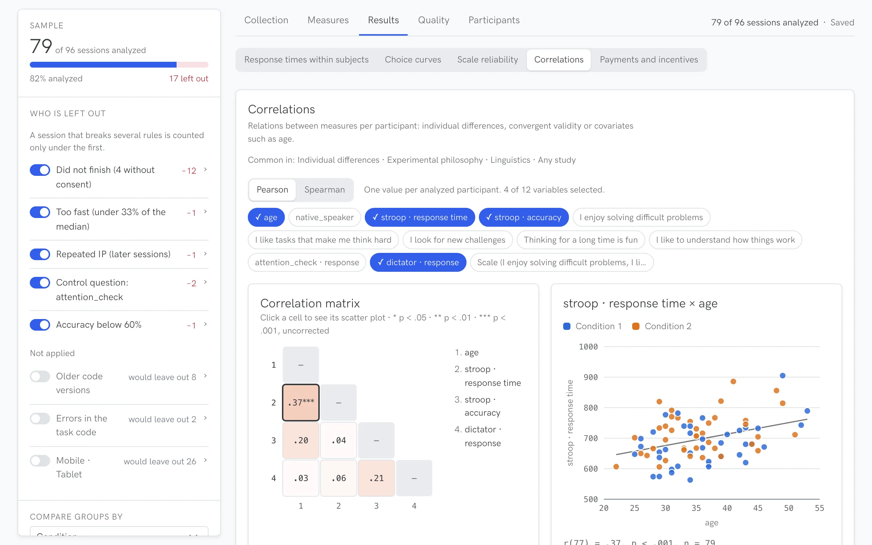Deselect stroop · response time chip

pos(420,217)
